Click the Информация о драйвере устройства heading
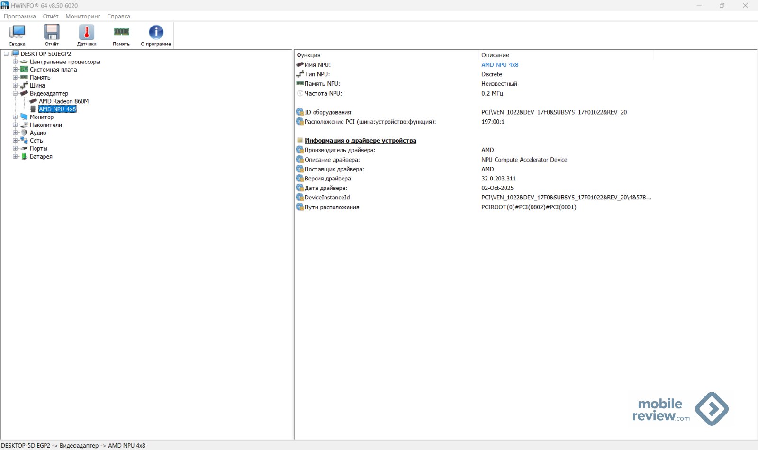The height and width of the screenshot is (450, 758). coord(361,141)
